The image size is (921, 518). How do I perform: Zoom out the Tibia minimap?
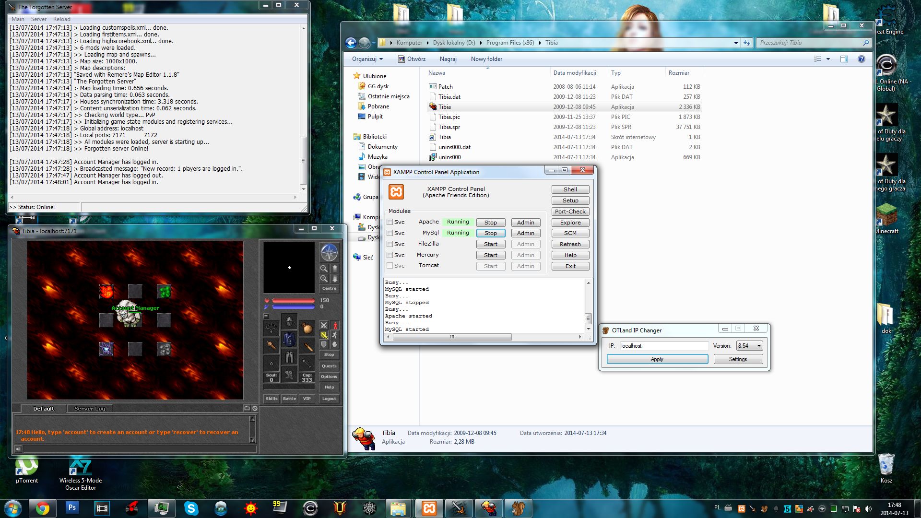click(x=324, y=269)
